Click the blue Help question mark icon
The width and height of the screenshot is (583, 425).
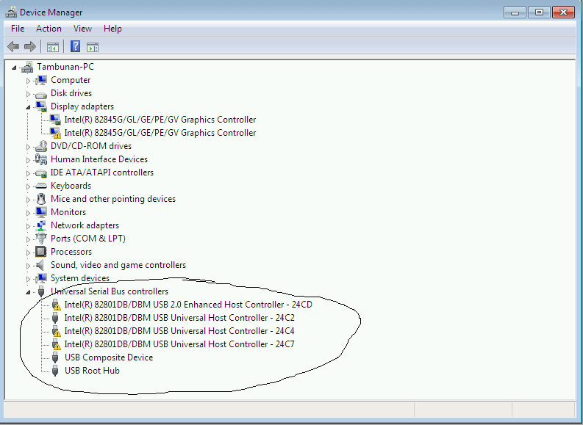coord(75,46)
